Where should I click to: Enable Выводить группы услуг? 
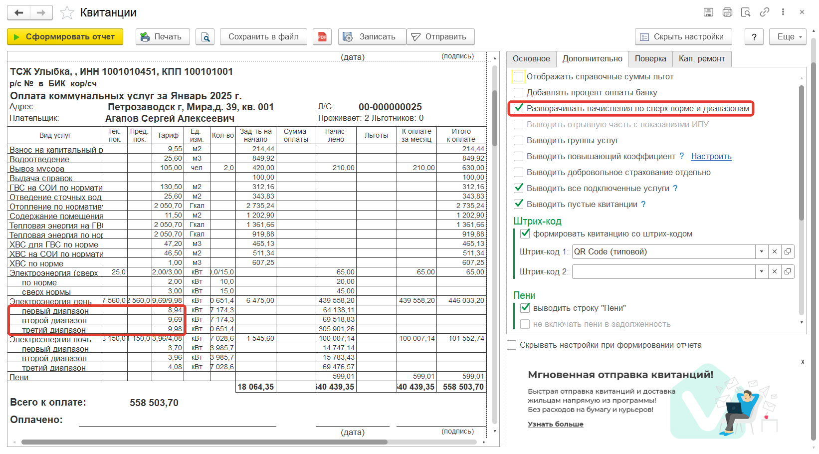click(x=519, y=140)
